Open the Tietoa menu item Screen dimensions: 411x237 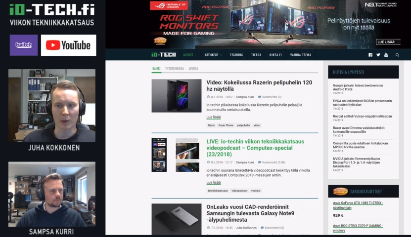pyautogui.click(x=256, y=55)
